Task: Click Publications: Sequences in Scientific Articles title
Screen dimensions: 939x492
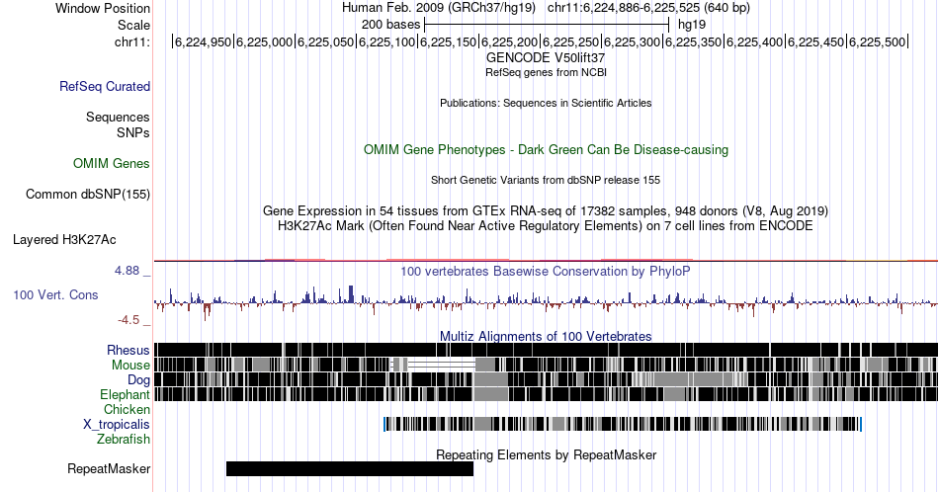Action: [x=546, y=103]
